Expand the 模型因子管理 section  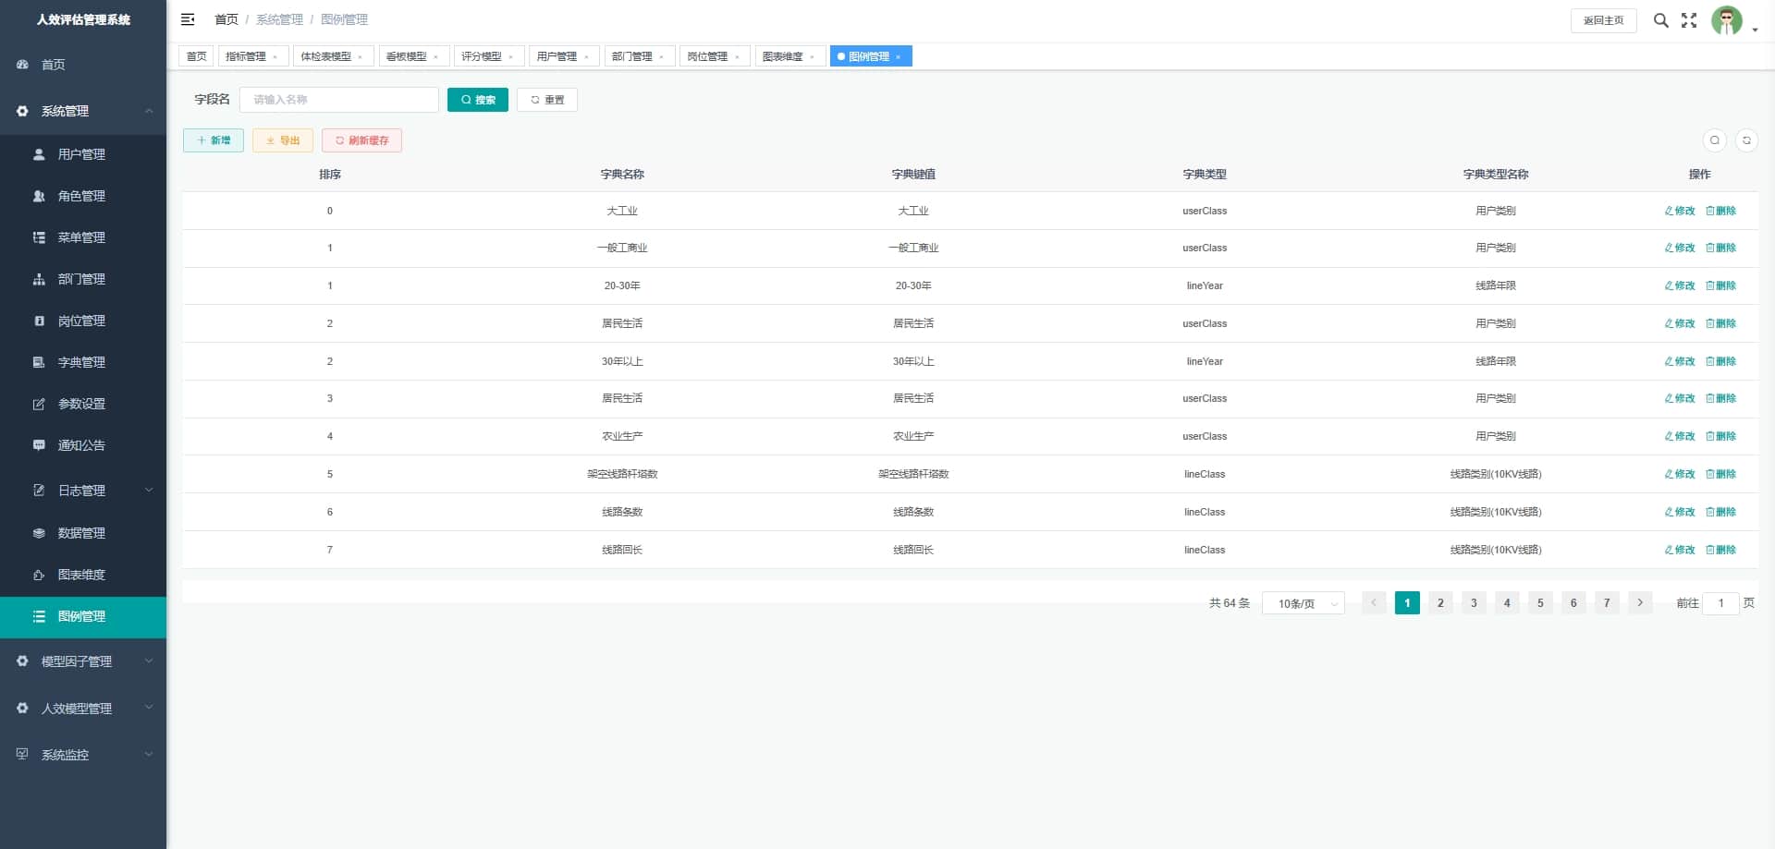(x=83, y=661)
